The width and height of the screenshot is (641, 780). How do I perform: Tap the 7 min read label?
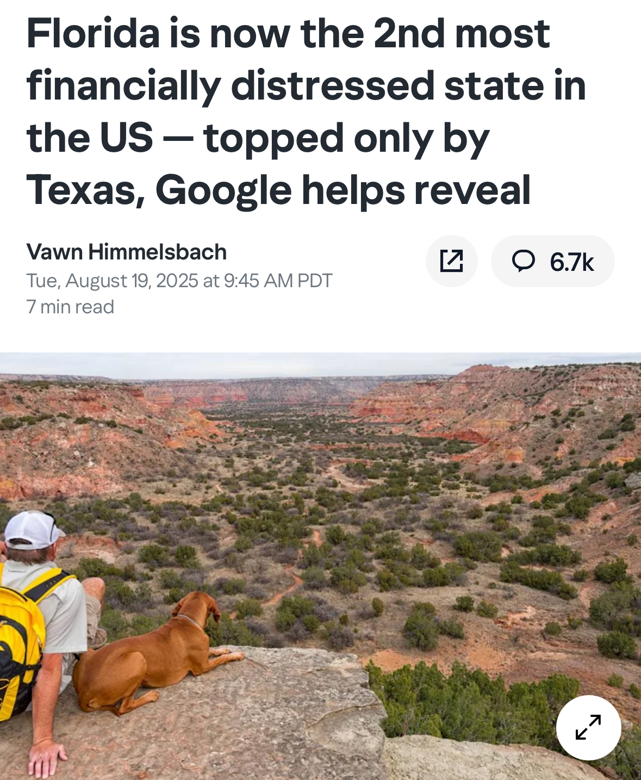coord(70,307)
